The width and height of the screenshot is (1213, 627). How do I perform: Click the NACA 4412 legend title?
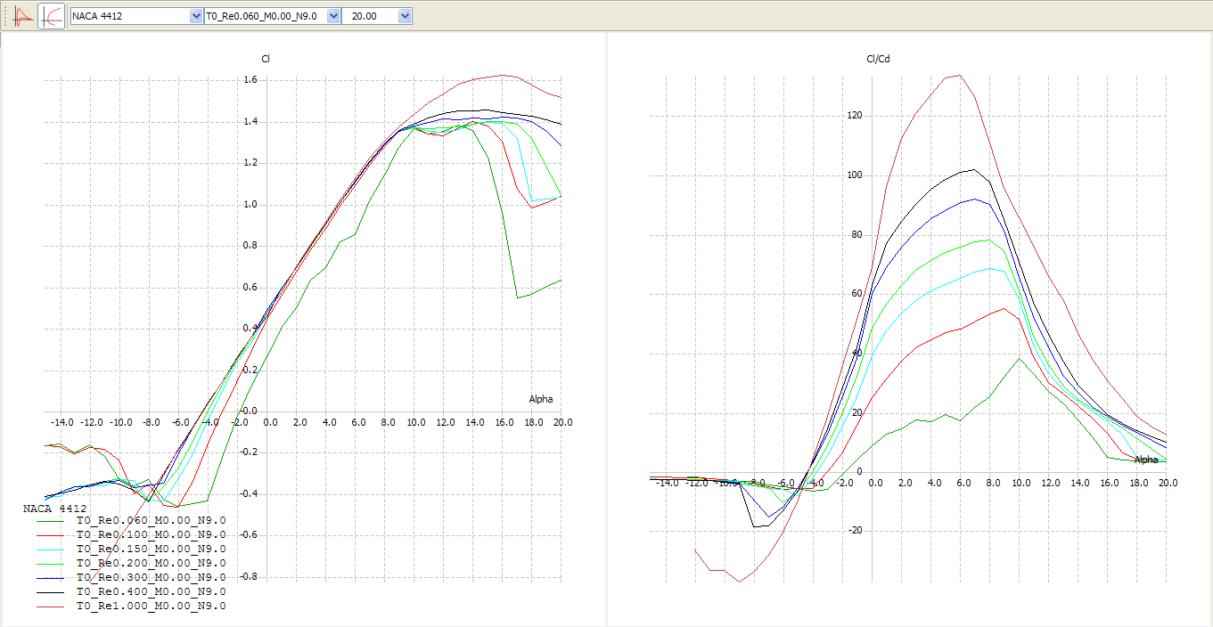[x=54, y=509]
